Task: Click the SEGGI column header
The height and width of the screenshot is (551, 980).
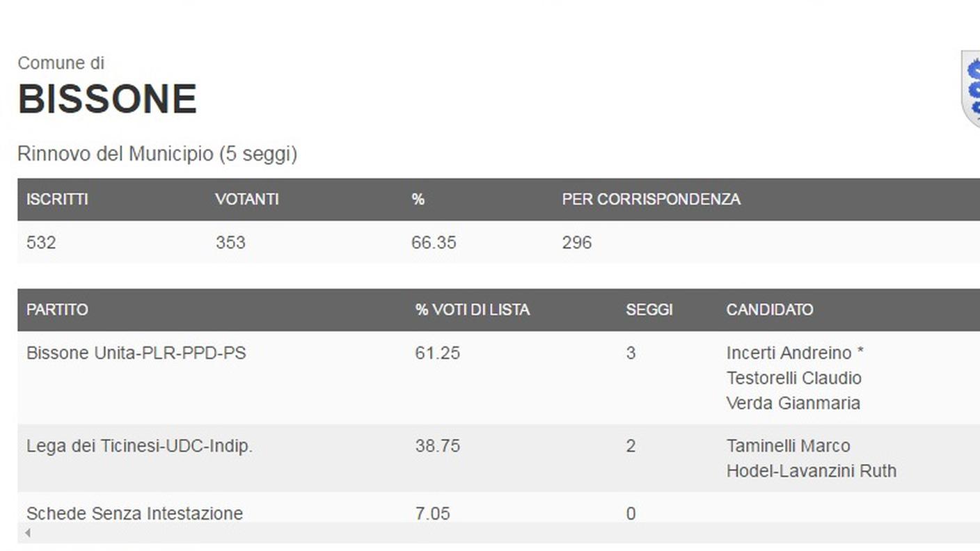Action: coord(649,310)
